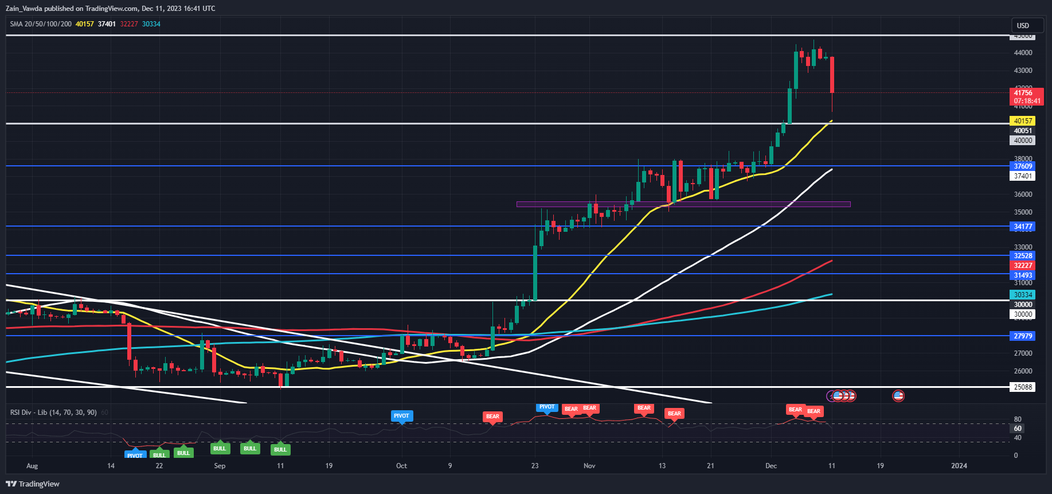Click the teal 30334 price axis label
Image resolution: width=1052 pixels, height=494 pixels.
(x=1023, y=295)
